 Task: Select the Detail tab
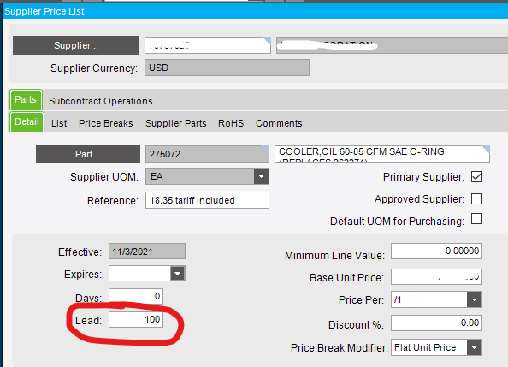27,121
